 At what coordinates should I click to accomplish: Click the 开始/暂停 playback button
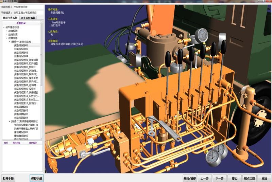pyautogui.click(x=190, y=178)
